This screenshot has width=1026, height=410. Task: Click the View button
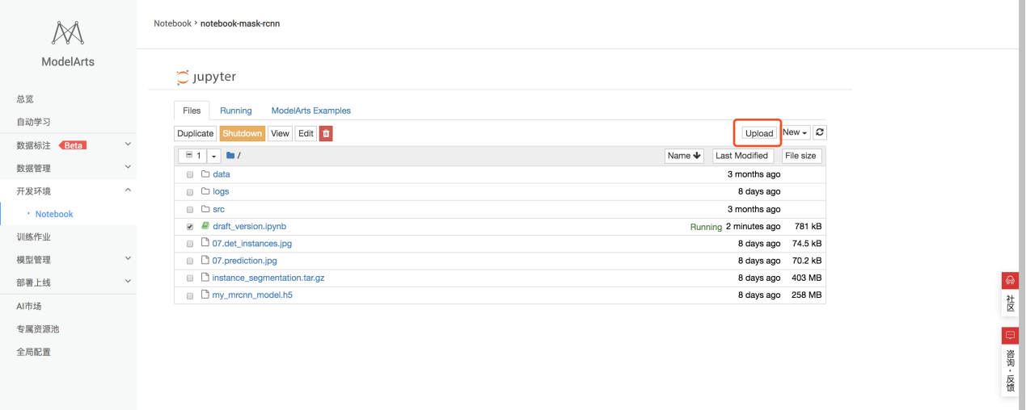click(280, 133)
